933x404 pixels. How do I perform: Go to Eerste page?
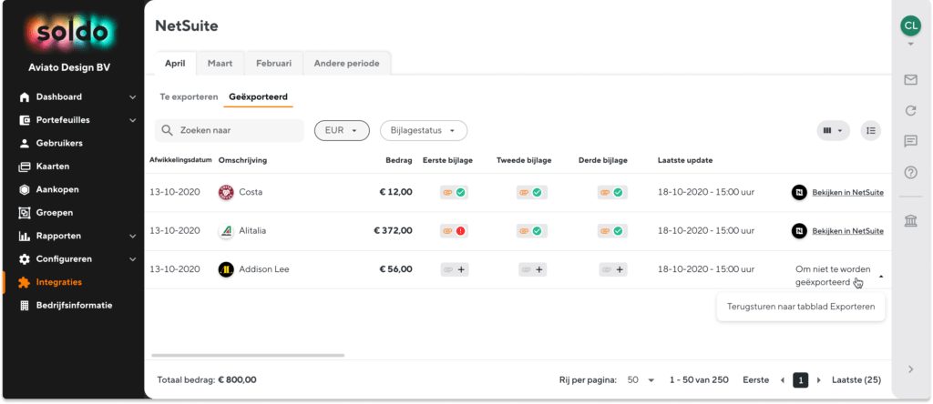tap(755, 380)
